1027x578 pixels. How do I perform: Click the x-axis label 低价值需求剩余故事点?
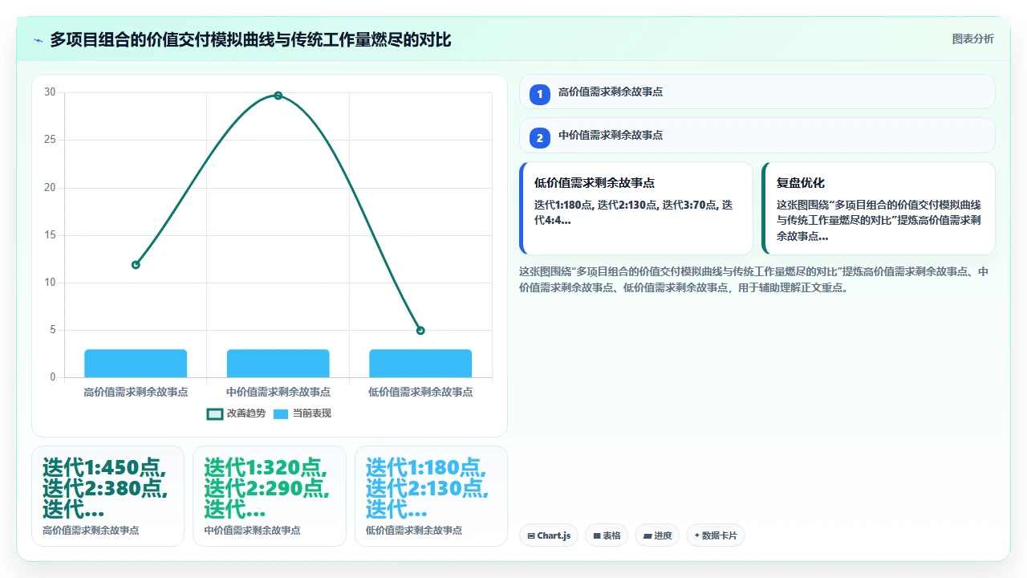click(420, 392)
